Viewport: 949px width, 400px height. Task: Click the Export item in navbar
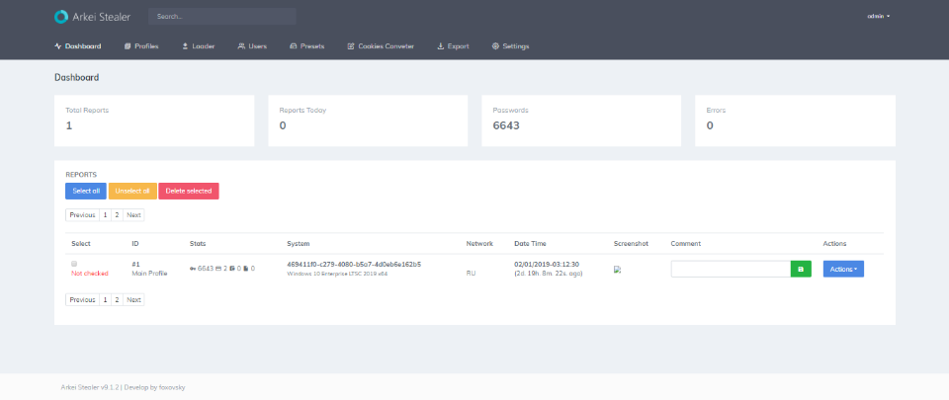coord(453,46)
